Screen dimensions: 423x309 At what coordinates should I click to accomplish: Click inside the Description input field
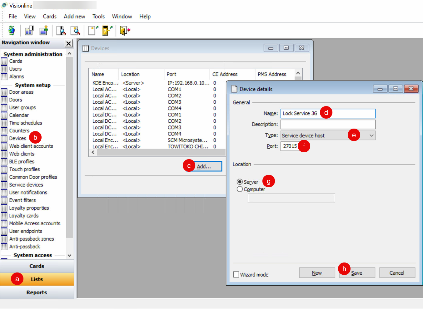(x=327, y=124)
